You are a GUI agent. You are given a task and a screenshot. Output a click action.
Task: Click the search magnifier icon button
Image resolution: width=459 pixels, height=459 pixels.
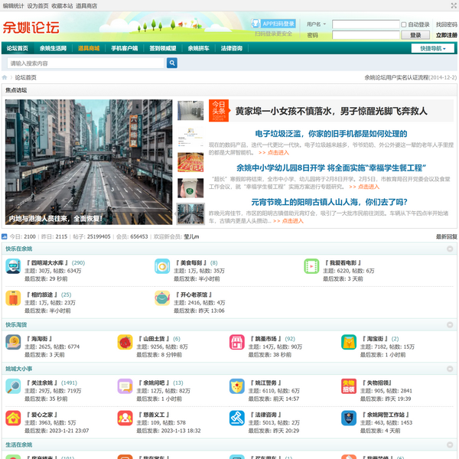pos(172,63)
